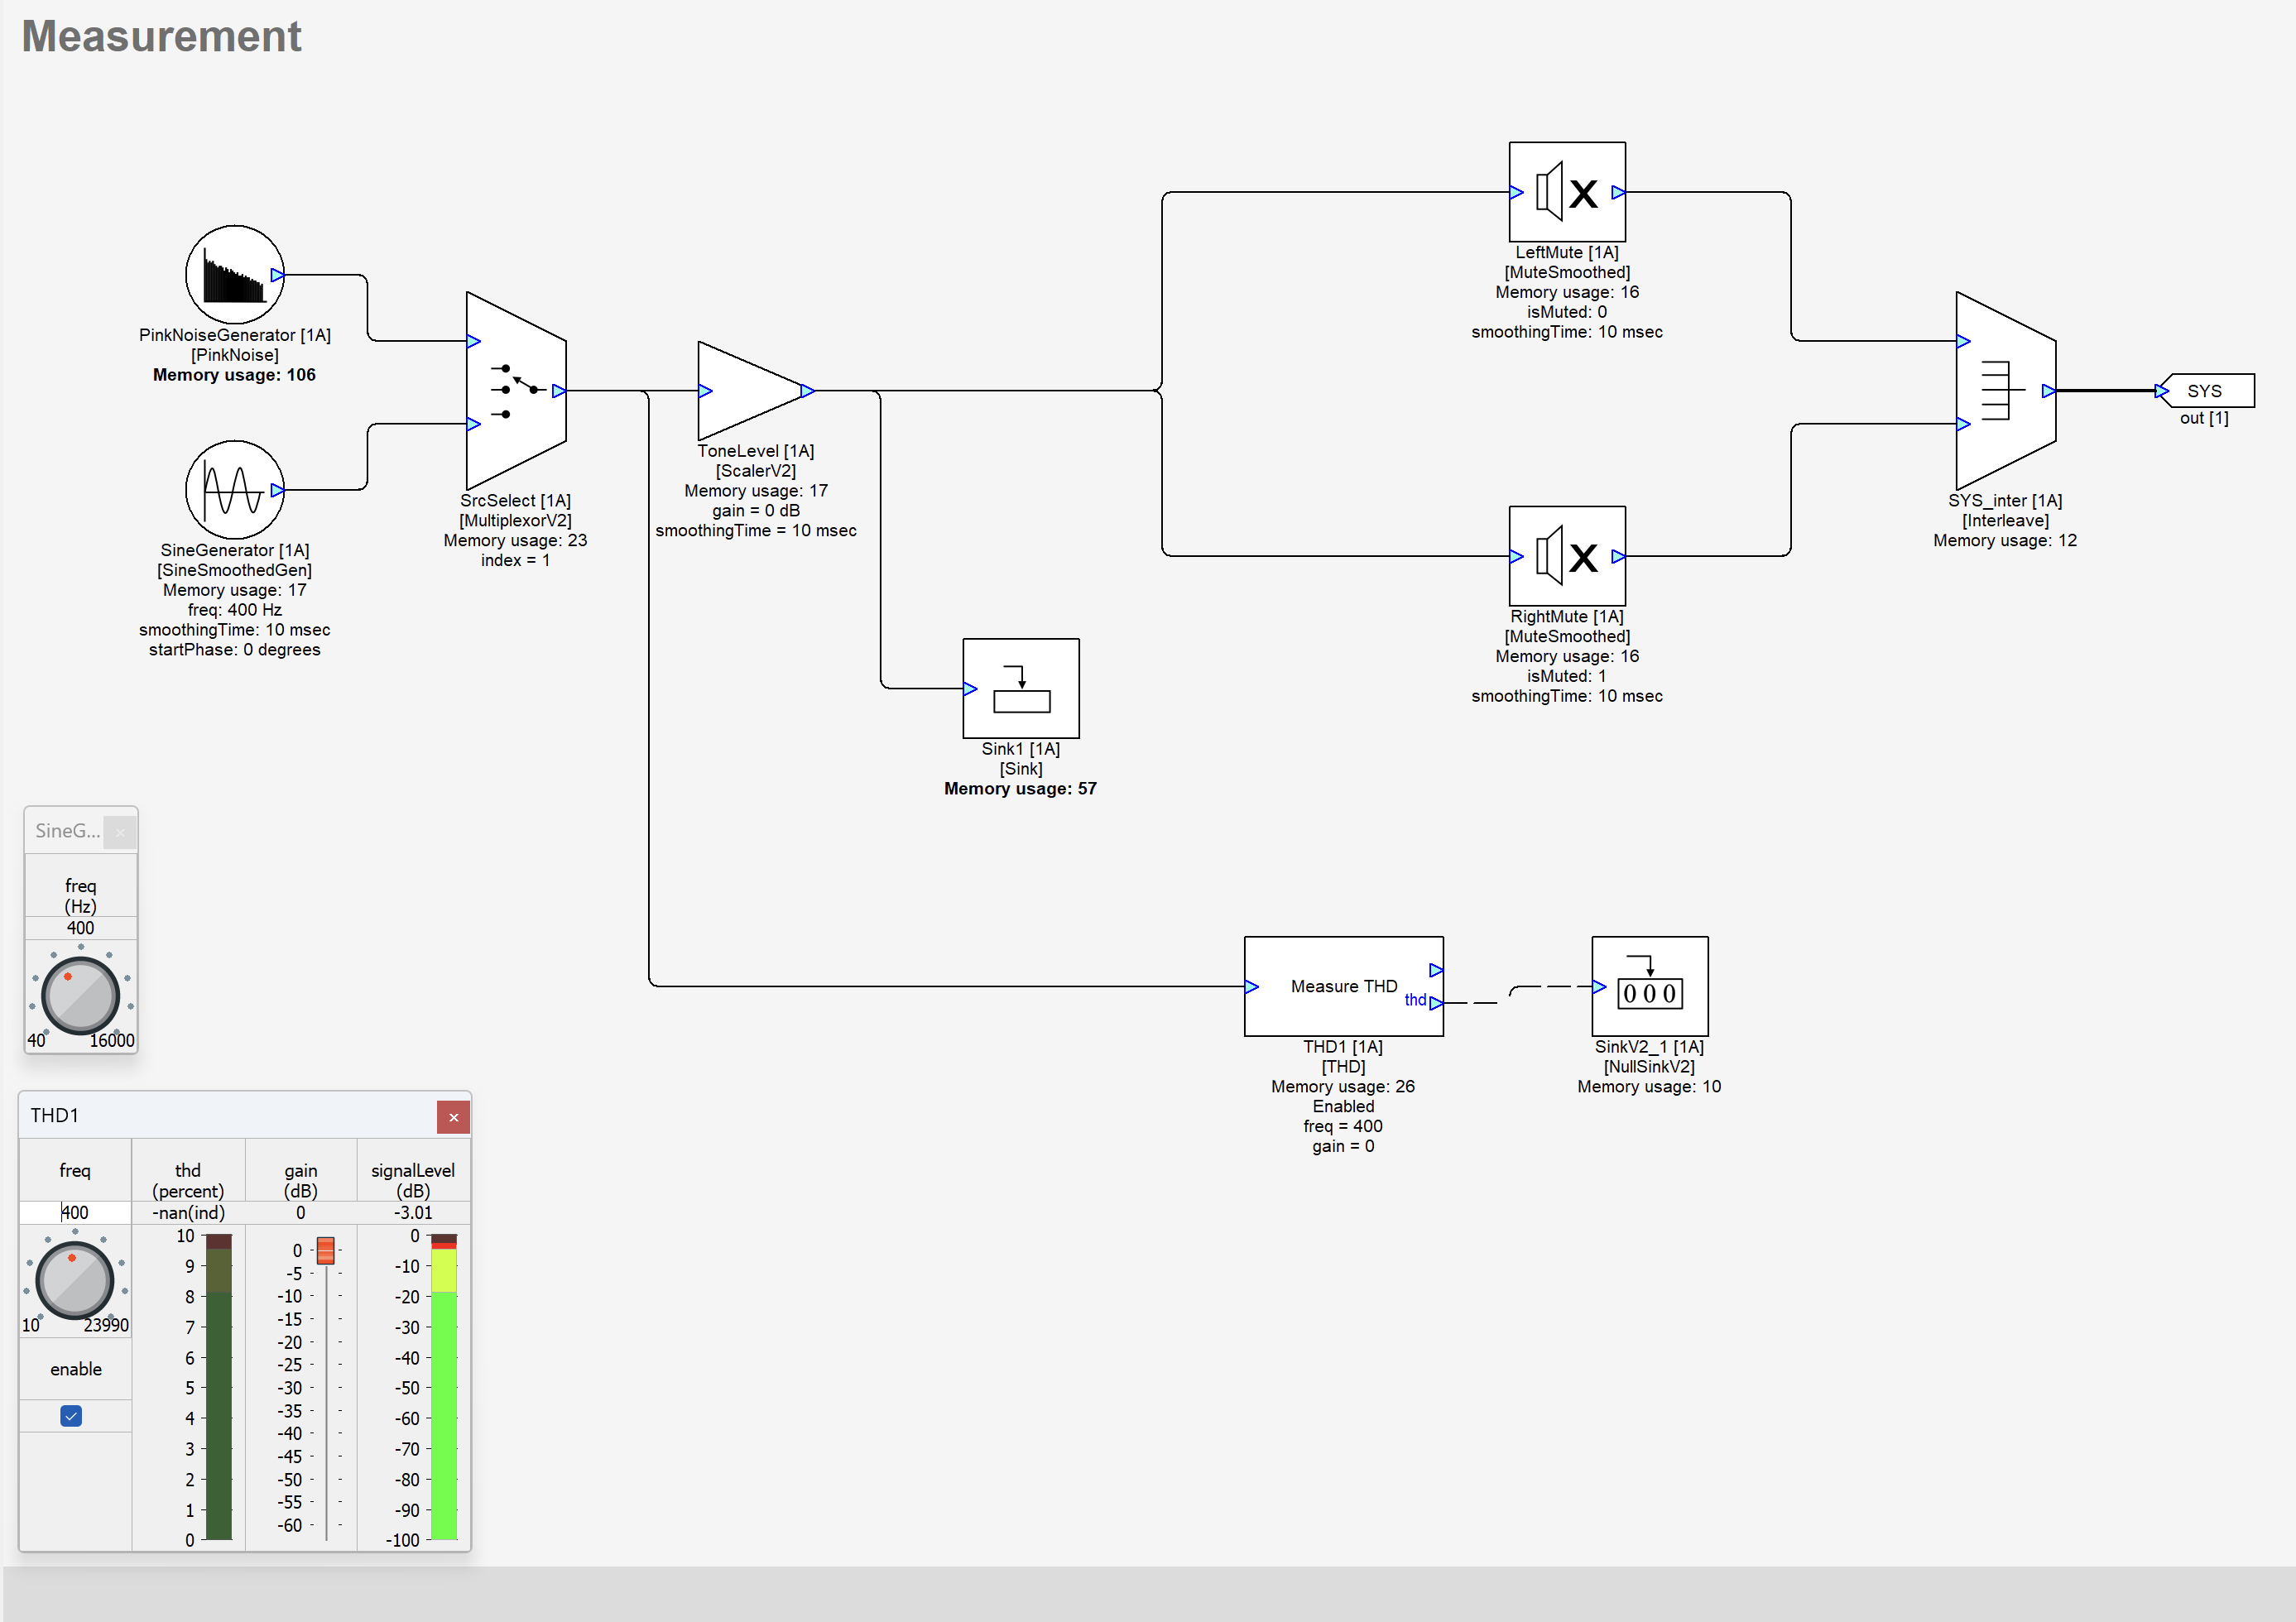Image resolution: width=2296 pixels, height=1622 pixels.
Task: Close the THD1 inspector panel
Action: (x=453, y=1117)
